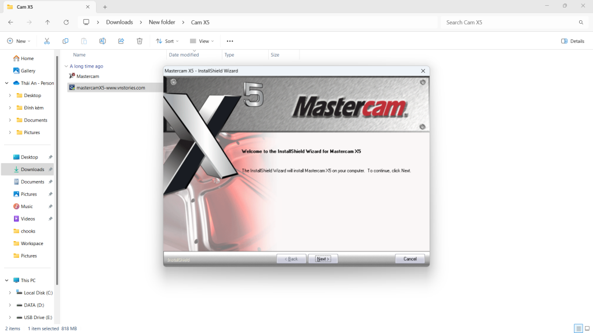This screenshot has height=333, width=593.
Task: Click the Delete trash icon in toolbar
Action: click(140, 41)
